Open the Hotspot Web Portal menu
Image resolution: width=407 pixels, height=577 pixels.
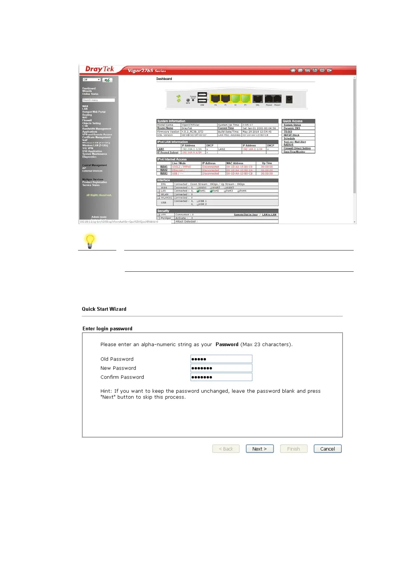point(94,112)
